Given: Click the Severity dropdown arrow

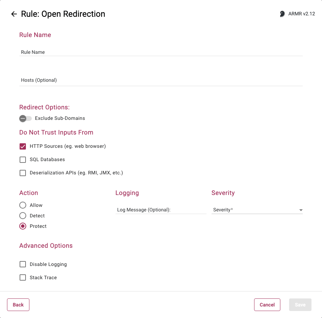Looking at the screenshot, I should pyautogui.click(x=301, y=210).
